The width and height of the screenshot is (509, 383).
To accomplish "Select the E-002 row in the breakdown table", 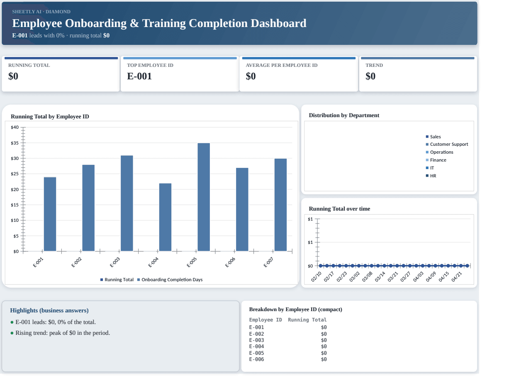I will coord(288,334).
